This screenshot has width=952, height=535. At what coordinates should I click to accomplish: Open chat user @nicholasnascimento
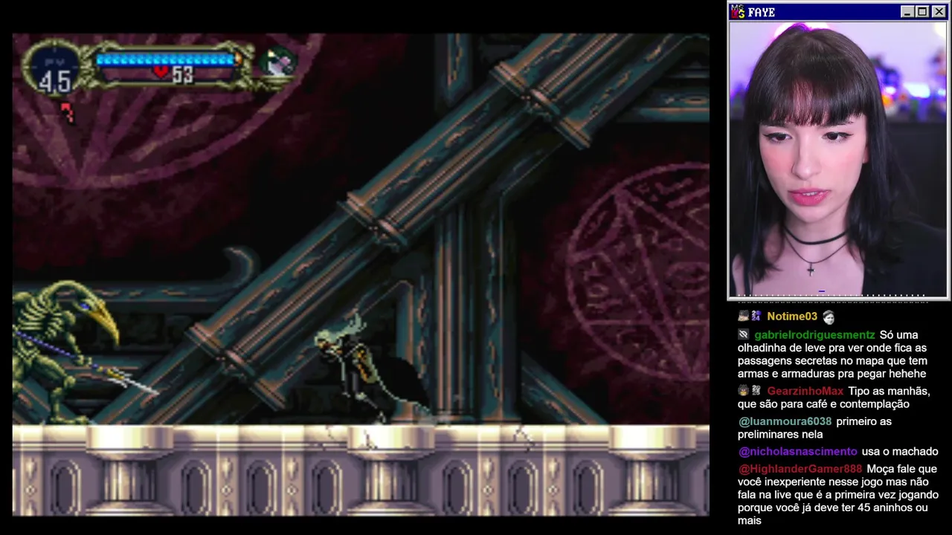798,452
